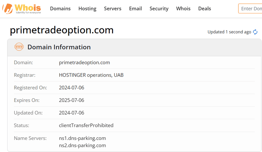Click the domain value primetradeoption.com in table
Image resolution: width=262 pixels, height=152 pixels.
84,62
